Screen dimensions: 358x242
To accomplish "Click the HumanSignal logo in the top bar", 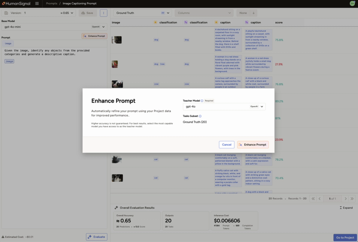I will click(x=16, y=4).
